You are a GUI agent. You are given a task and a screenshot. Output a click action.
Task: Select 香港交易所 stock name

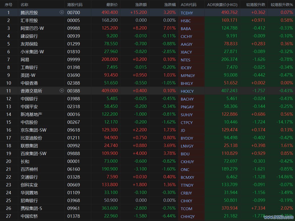click(x=31, y=91)
